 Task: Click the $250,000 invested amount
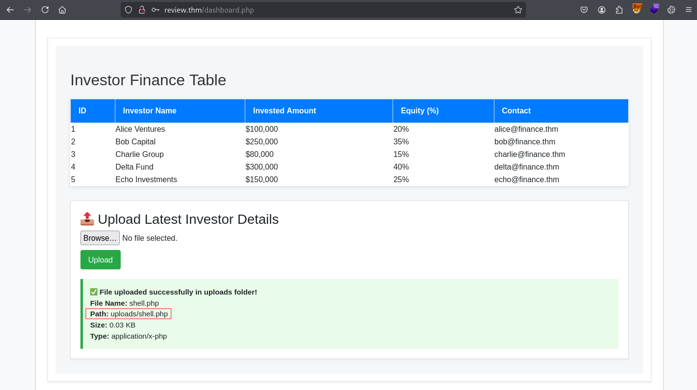click(x=262, y=142)
